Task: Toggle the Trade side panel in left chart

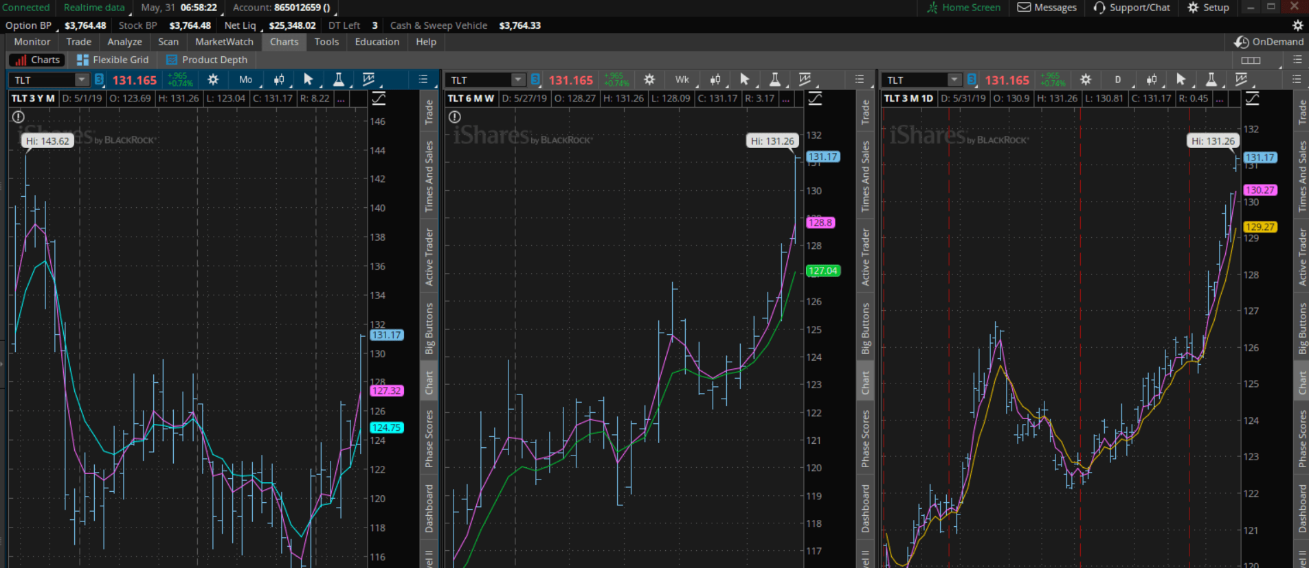Action: pos(429,112)
